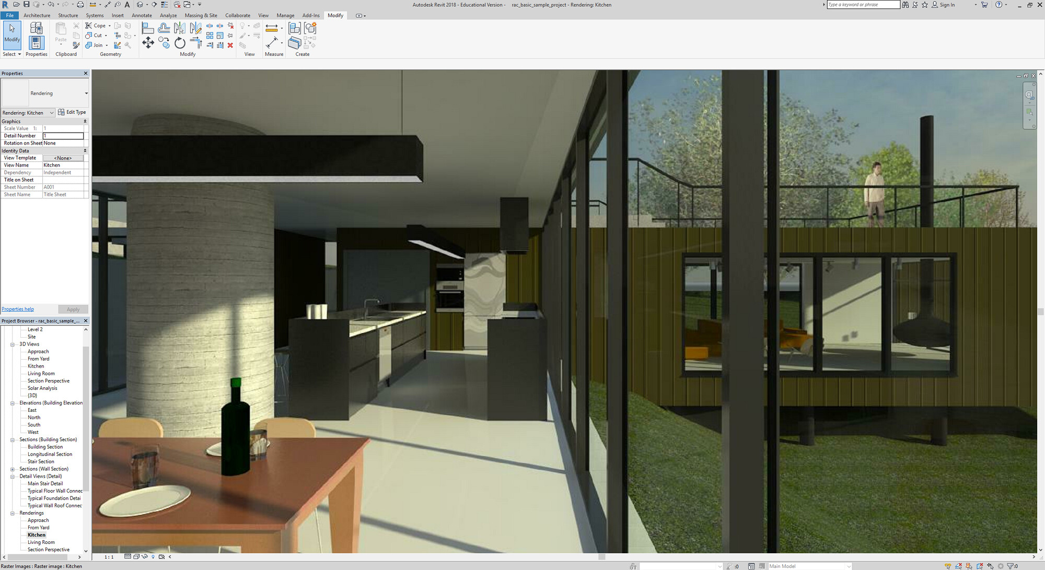Switch to the Massing & Site tab
This screenshot has height=570, width=1045.
201,15
